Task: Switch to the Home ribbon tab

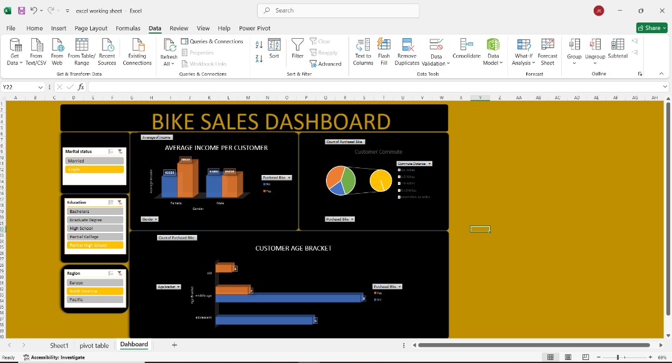Action: (x=34, y=28)
